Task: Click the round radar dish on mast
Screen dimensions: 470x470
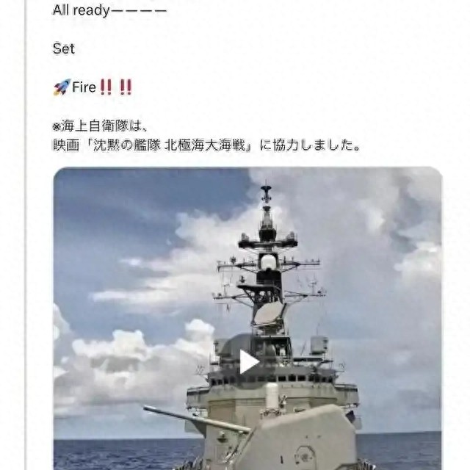Action: pyautogui.click(x=269, y=314)
